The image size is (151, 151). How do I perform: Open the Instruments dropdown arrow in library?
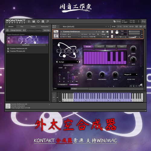pos(47,45)
